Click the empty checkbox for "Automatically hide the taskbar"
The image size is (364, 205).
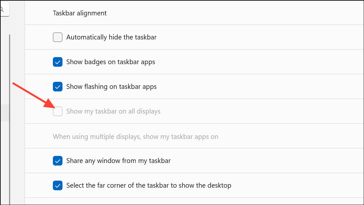[58, 37]
